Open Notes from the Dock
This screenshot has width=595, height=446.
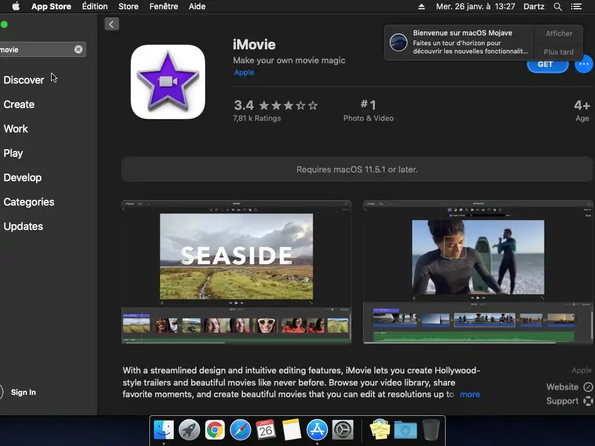click(x=292, y=430)
